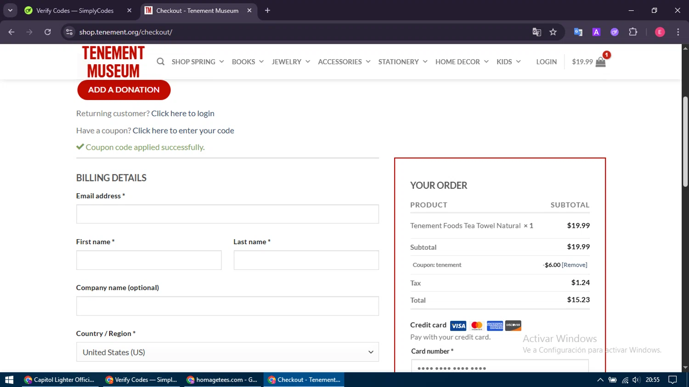Open the Extensions puzzle piece menu
The width and height of the screenshot is (689, 387).
[x=633, y=32]
